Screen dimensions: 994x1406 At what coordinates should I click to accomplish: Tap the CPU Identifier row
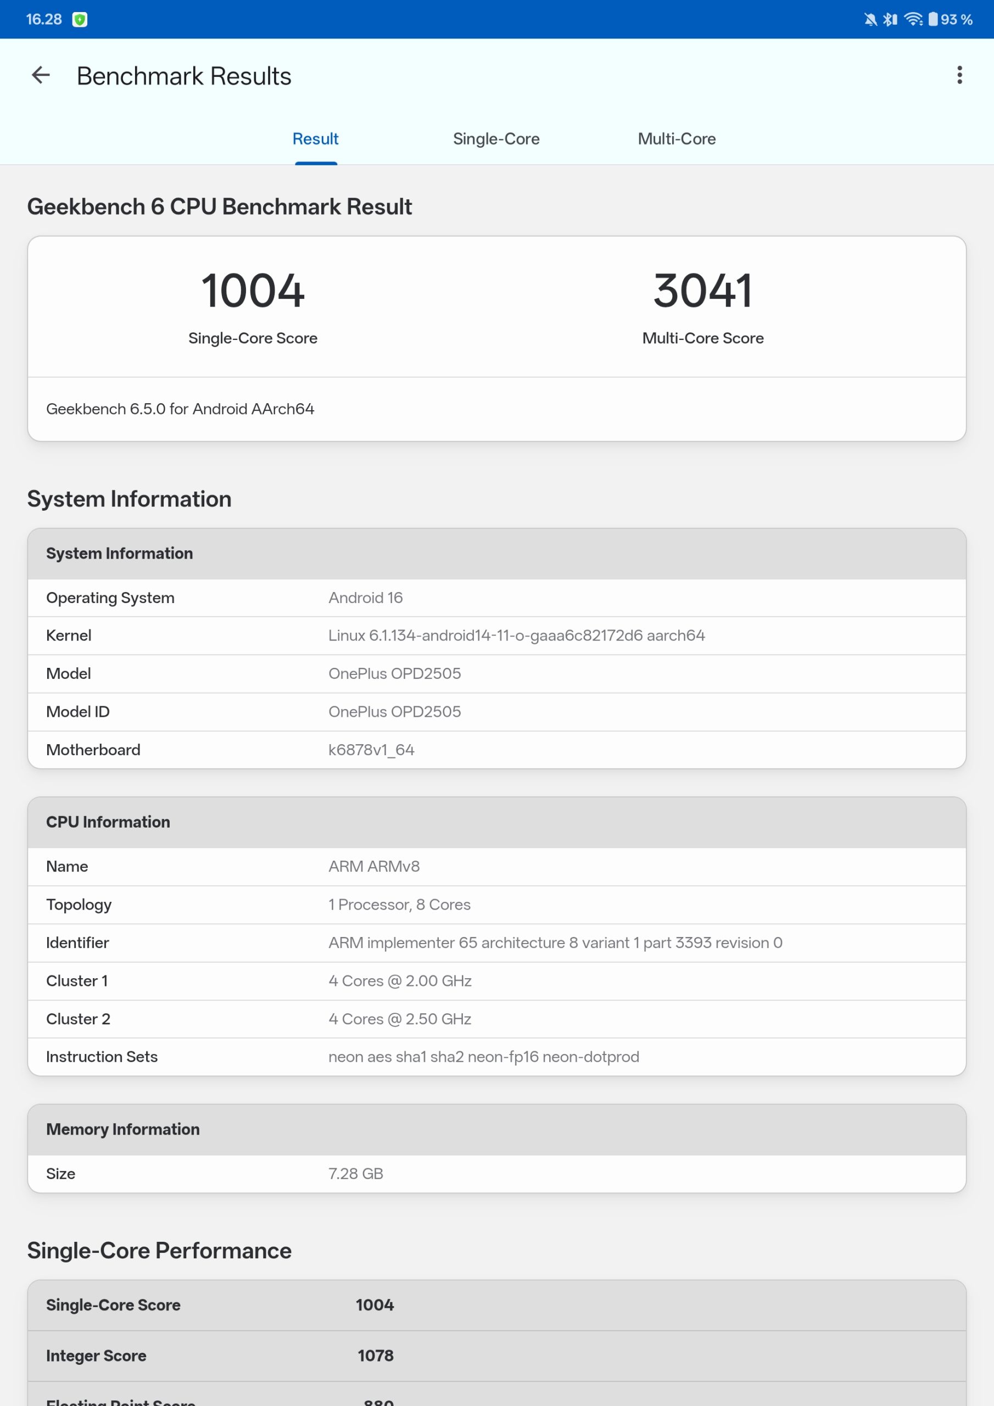(496, 942)
